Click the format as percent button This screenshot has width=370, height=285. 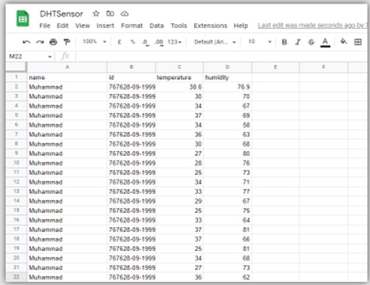132,42
